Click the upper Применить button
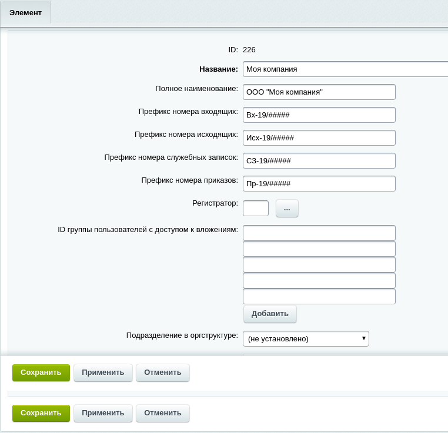This screenshot has height=433, width=448. pos(103,372)
